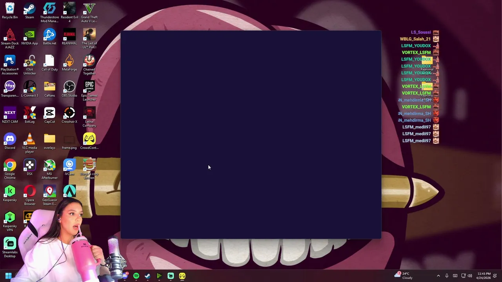Select the Caftans folder

pos(49,90)
